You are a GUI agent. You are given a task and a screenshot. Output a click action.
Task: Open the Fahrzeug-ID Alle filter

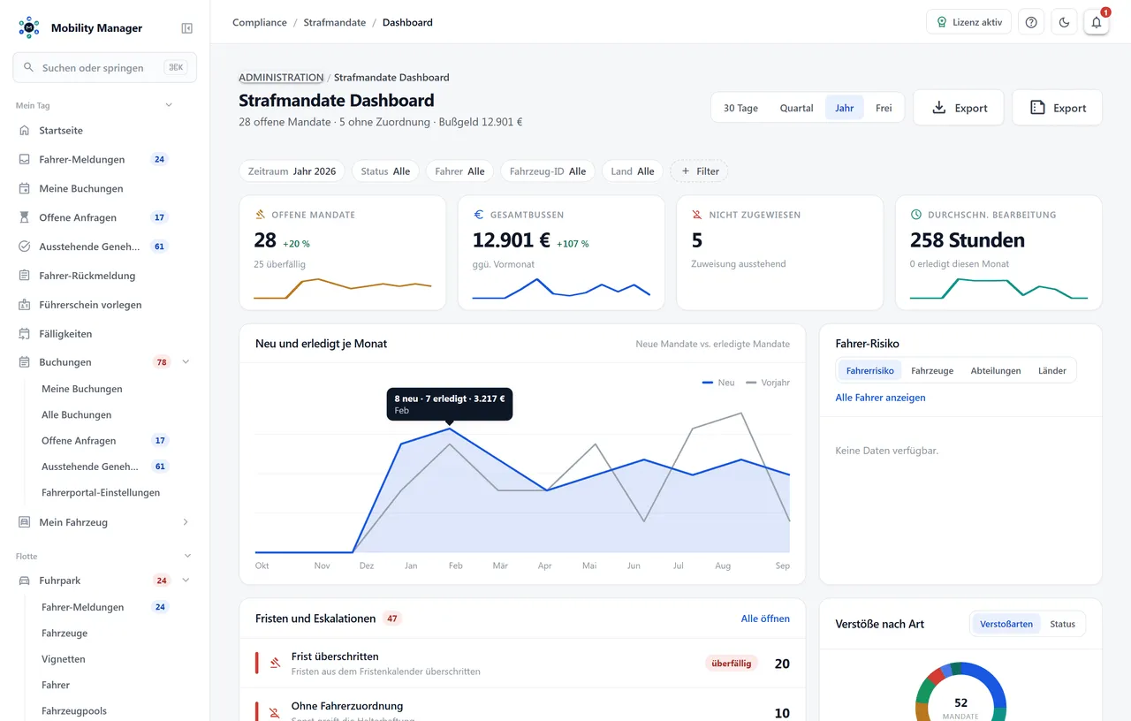548,171
